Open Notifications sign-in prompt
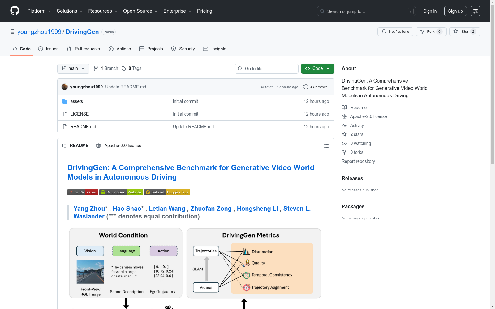The image size is (495, 309). 395,32
